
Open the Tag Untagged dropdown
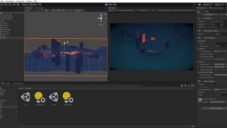[211, 15]
